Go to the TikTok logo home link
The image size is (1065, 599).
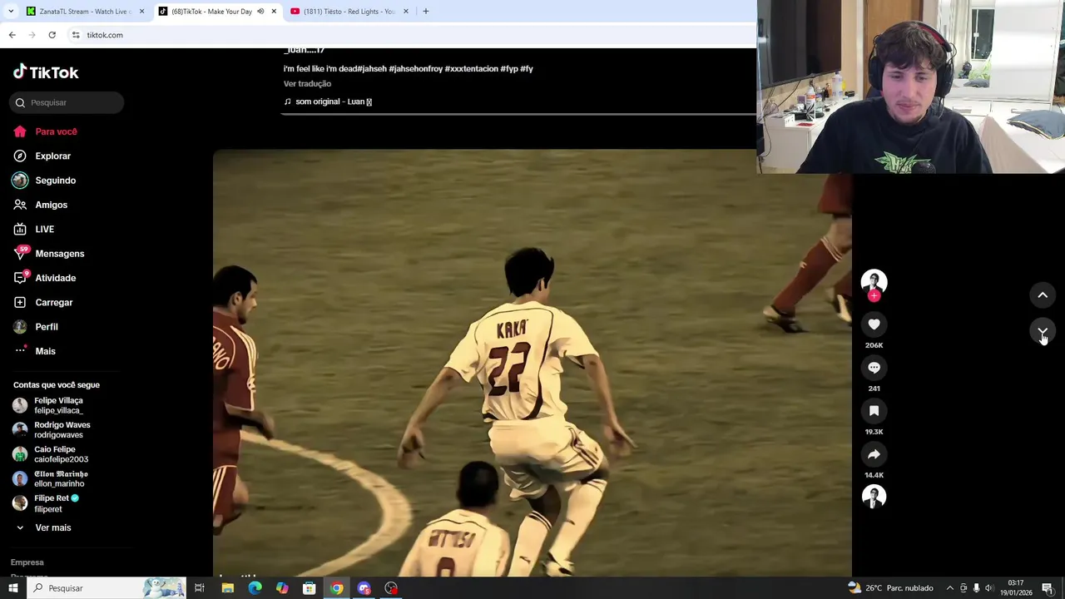(x=46, y=72)
